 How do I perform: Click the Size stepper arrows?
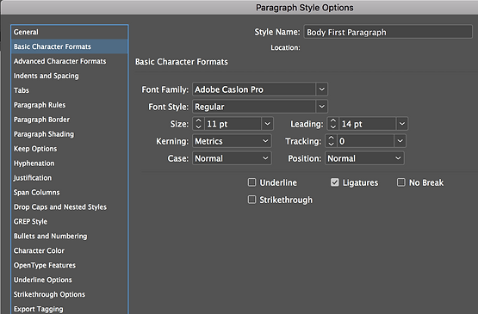(198, 124)
